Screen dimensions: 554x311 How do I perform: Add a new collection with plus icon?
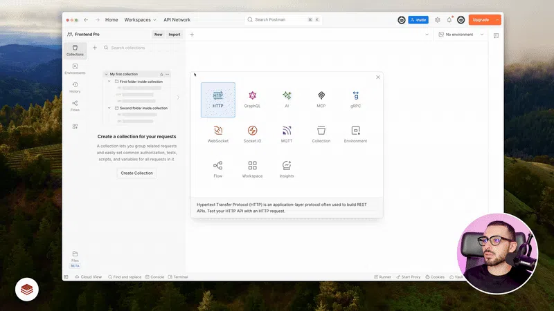click(x=95, y=48)
